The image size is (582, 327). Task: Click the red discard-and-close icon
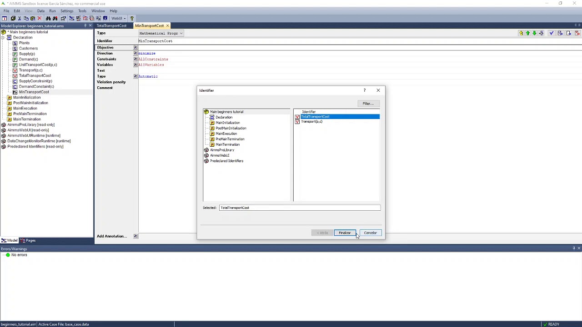pos(577,33)
